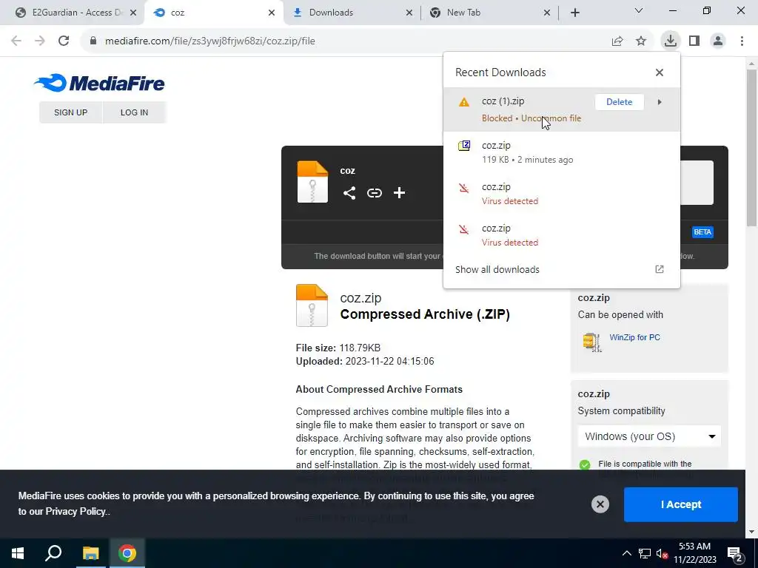Accept cookies with I Accept button

point(681,504)
